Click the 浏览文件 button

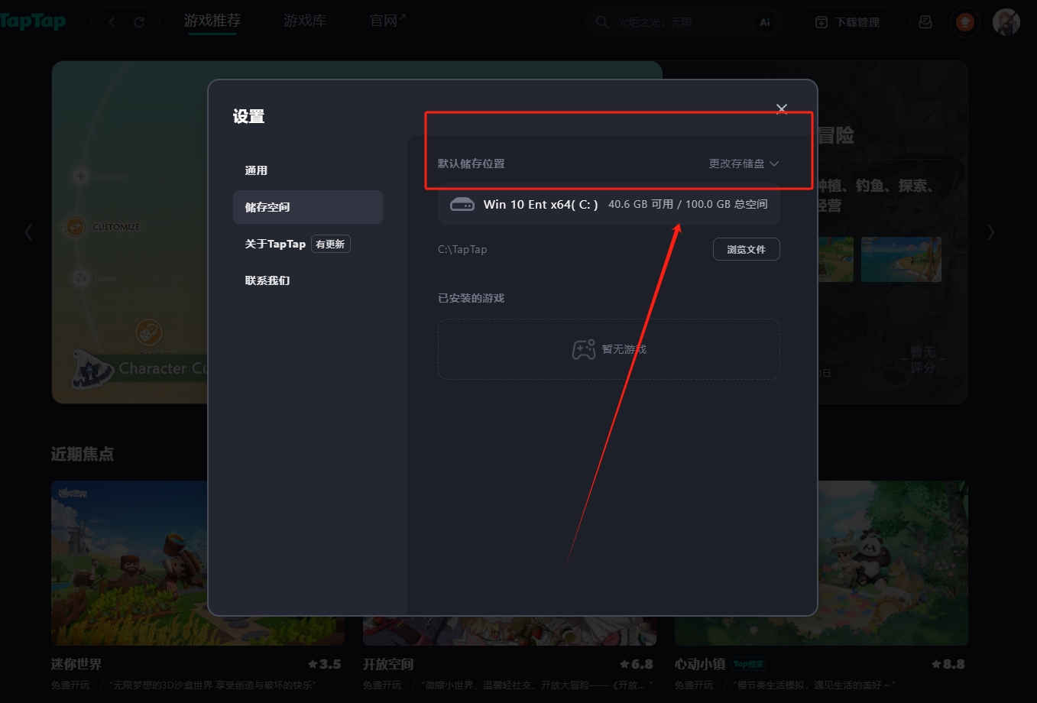[x=746, y=248]
